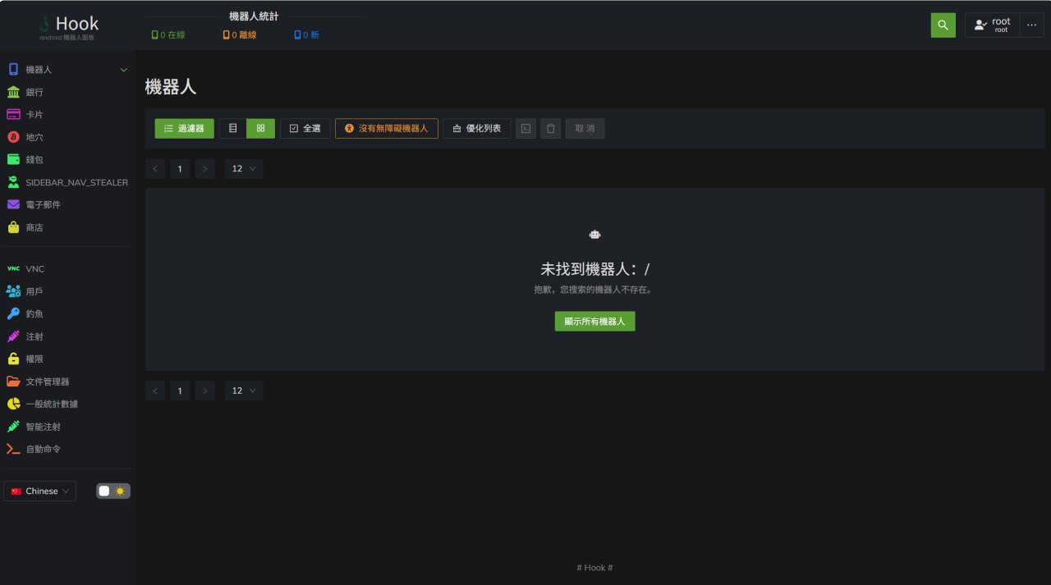Check the 全選 select-all checkbox
The image size is (1051, 585).
[x=305, y=129]
